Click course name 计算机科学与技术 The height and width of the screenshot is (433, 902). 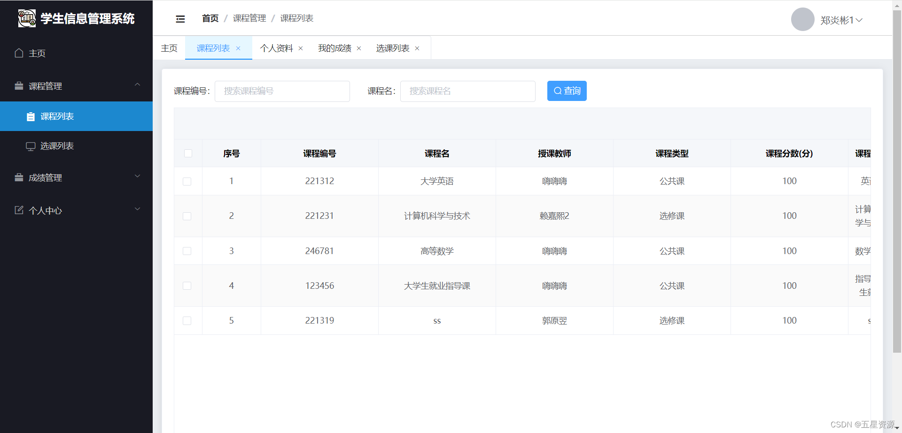(437, 216)
